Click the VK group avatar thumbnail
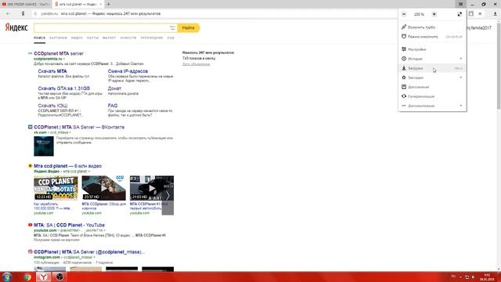 44,146
